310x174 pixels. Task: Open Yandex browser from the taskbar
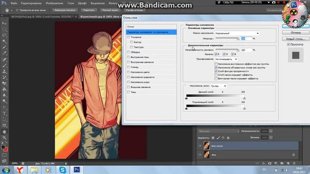(20, 170)
